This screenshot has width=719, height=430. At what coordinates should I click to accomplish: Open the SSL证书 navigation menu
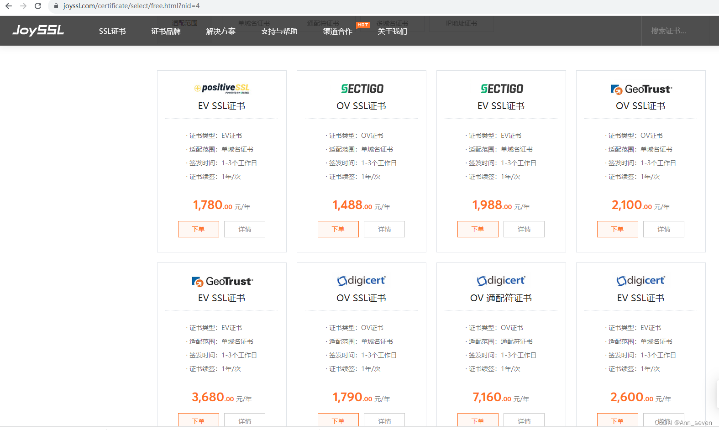[x=112, y=31]
